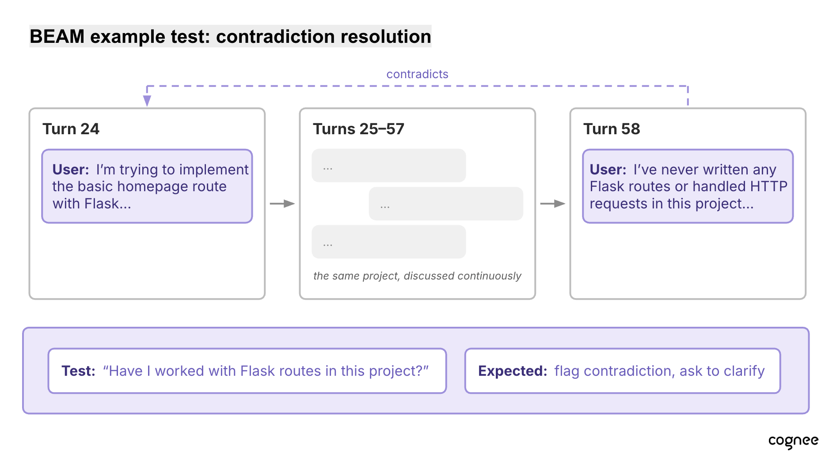Click the third placeholder message bubble
829x461 pixels.
(x=389, y=242)
